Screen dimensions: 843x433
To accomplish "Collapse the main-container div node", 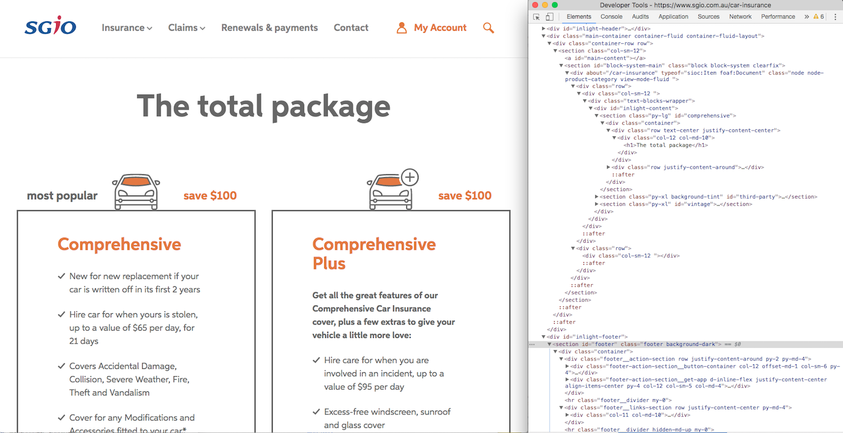I will pyautogui.click(x=543, y=36).
